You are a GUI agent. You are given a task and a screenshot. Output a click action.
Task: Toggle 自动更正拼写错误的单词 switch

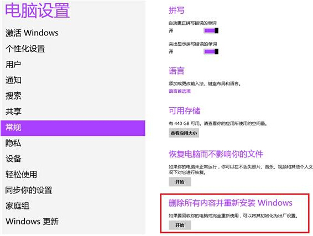pyautogui.click(x=211, y=30)
